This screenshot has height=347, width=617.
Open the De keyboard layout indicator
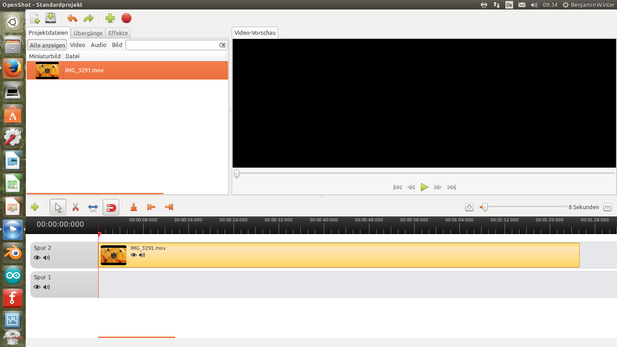509,5
